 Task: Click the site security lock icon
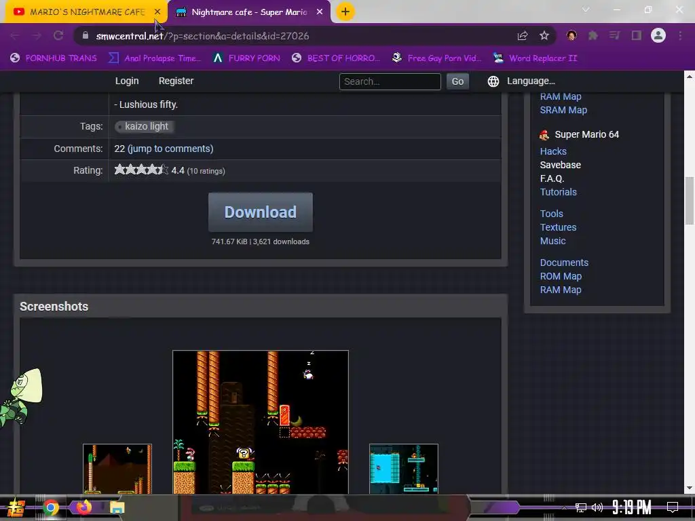click(86, 35)
